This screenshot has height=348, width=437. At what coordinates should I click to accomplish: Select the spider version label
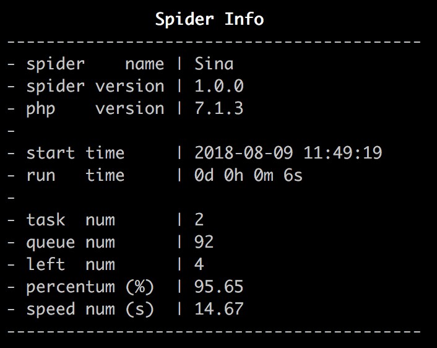tap(95, 87)
